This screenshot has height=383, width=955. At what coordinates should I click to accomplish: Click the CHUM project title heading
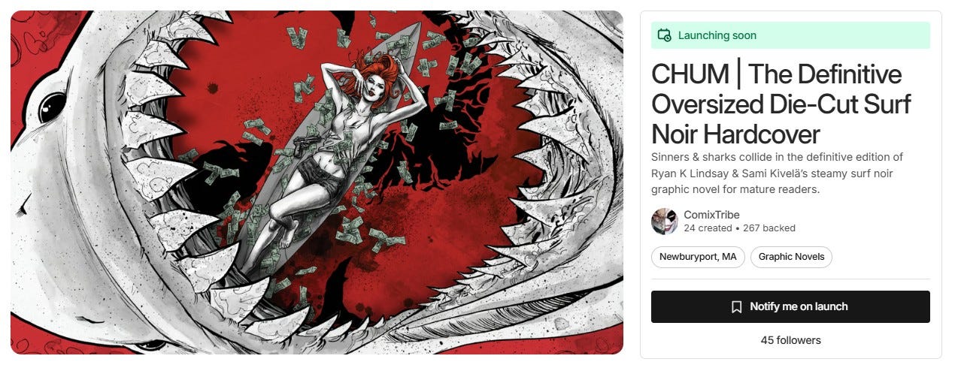(x=776, y=104)
